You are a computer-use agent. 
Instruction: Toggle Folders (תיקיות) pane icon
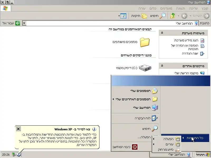144,16
